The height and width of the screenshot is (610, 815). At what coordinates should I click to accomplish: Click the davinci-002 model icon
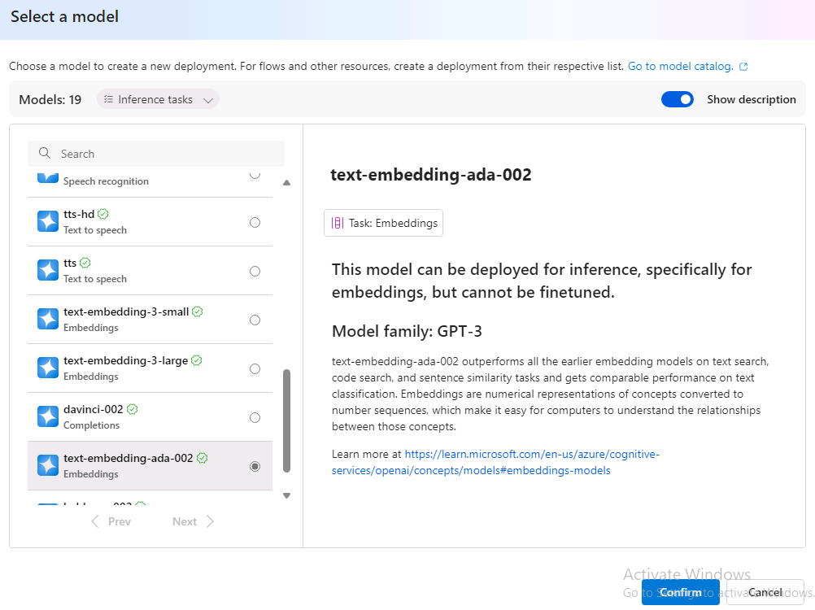coord(48,417)
